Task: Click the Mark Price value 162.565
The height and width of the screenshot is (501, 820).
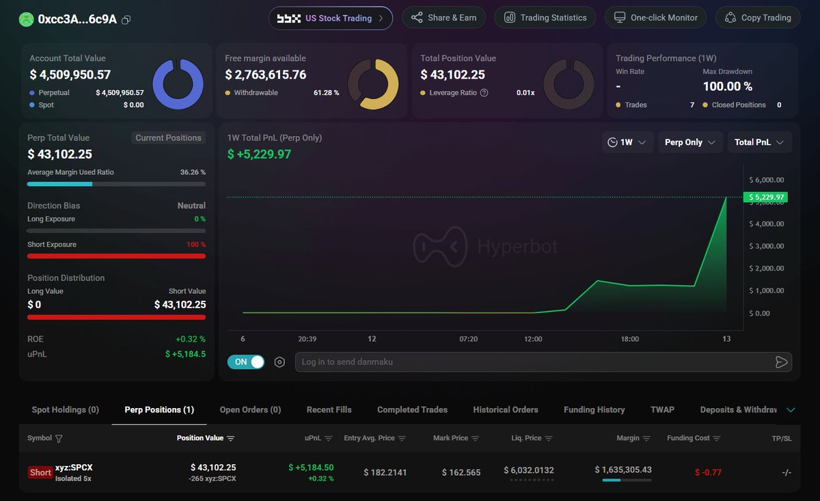Action: pos(461,472)
